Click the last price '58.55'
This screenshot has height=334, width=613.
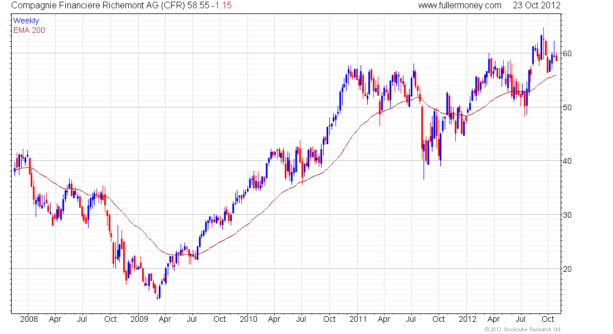(198, 6)
